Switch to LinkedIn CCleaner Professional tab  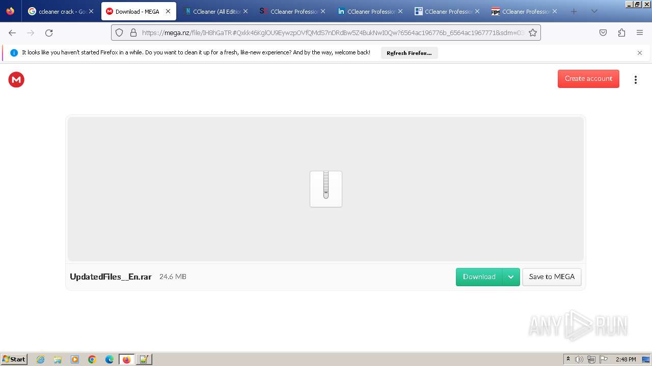point(370,11)
